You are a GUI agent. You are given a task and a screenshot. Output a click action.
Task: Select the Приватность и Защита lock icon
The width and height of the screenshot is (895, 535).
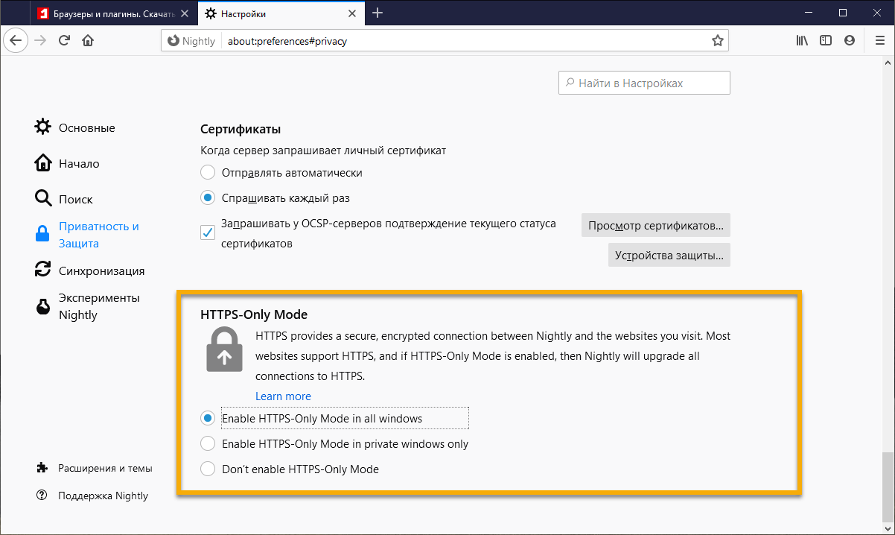(x=42, y=233)
